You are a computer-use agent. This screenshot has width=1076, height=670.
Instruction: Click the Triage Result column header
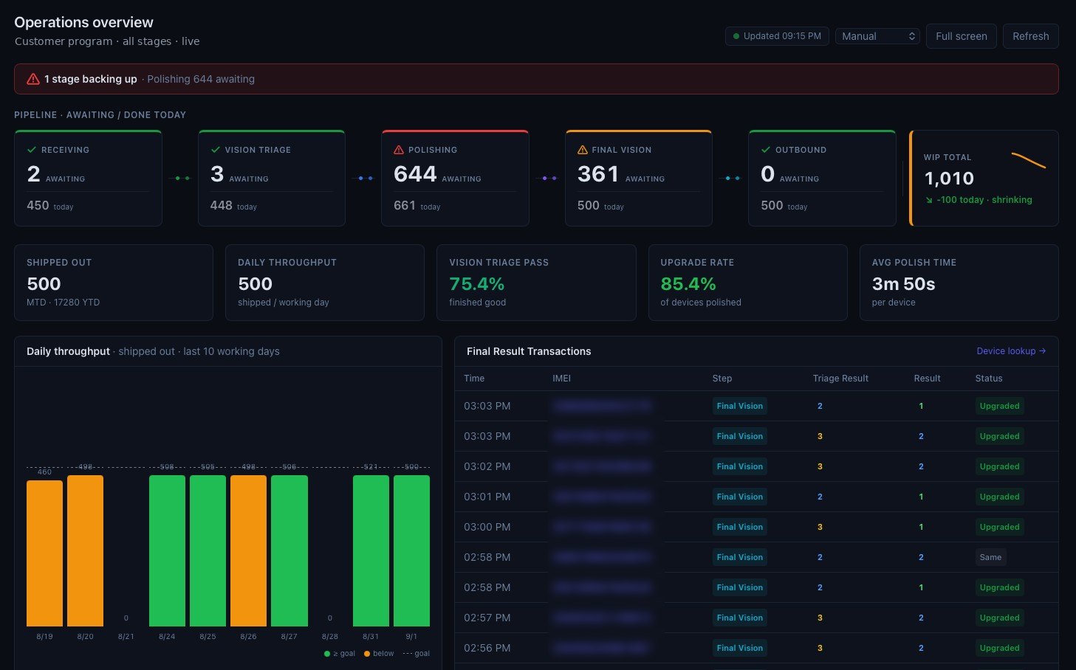840,379
